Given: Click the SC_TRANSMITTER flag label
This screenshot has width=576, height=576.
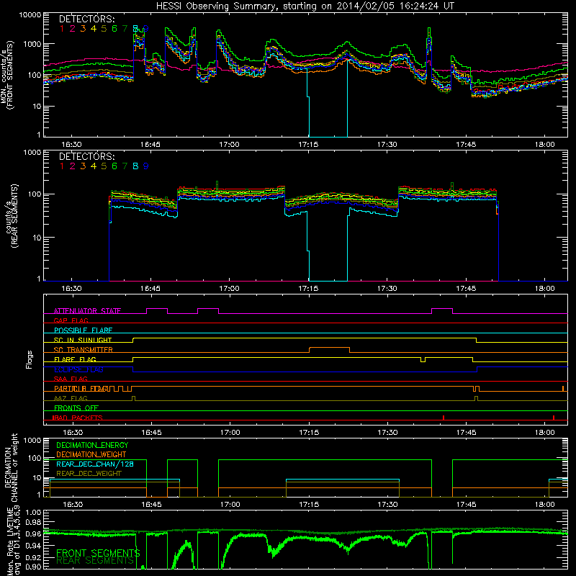Looking at the screenshot, I should click(x=83, y=350).
